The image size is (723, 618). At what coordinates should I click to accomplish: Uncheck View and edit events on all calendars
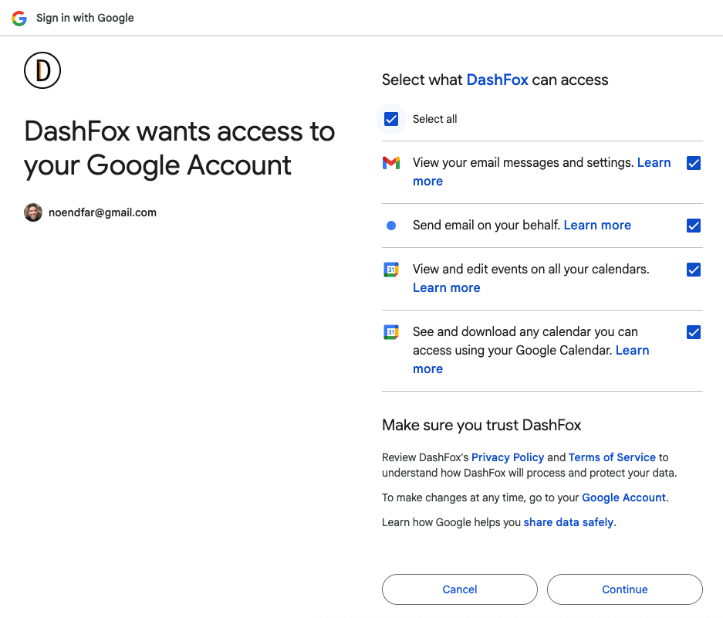click(694, 270)
